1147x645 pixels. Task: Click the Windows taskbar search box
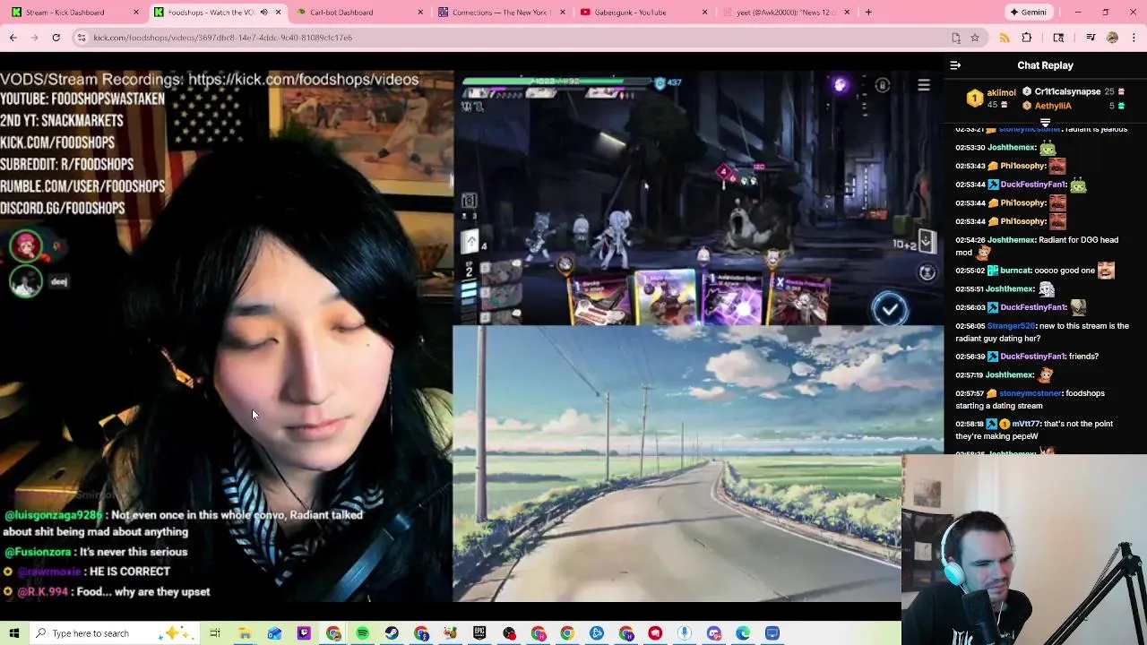coord(115,633)
